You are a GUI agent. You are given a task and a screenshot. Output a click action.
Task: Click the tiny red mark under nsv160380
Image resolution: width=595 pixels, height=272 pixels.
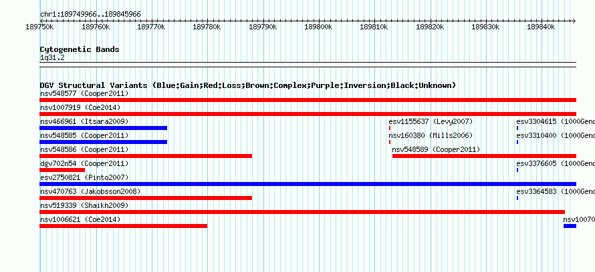click(x=390, y=142)
